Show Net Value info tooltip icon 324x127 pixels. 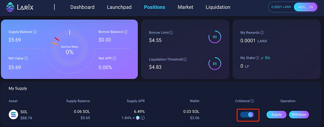26,58
